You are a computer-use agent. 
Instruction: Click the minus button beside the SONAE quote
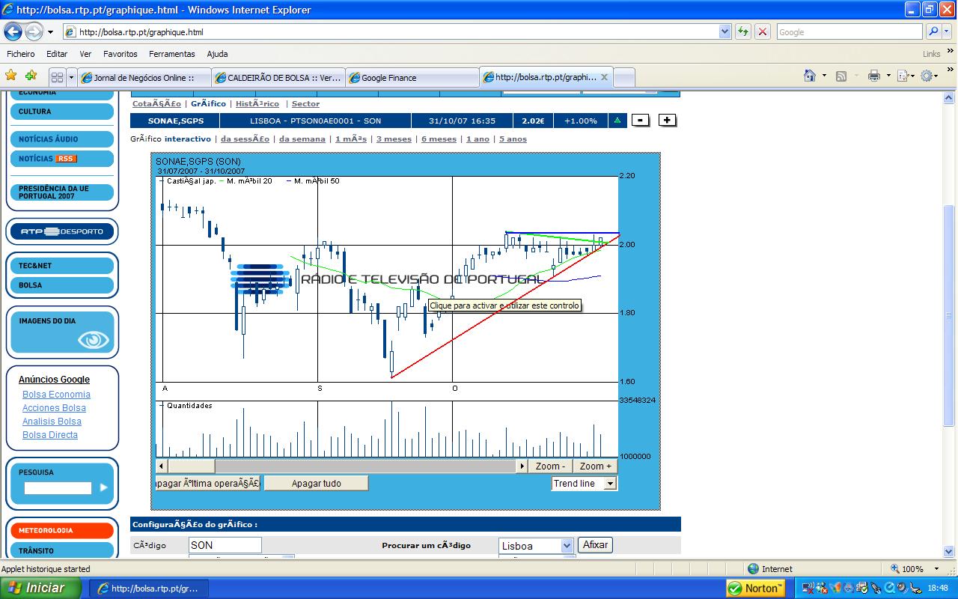pos(641,121)
